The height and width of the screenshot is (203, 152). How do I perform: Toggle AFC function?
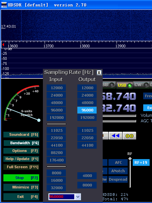[118, 162]
